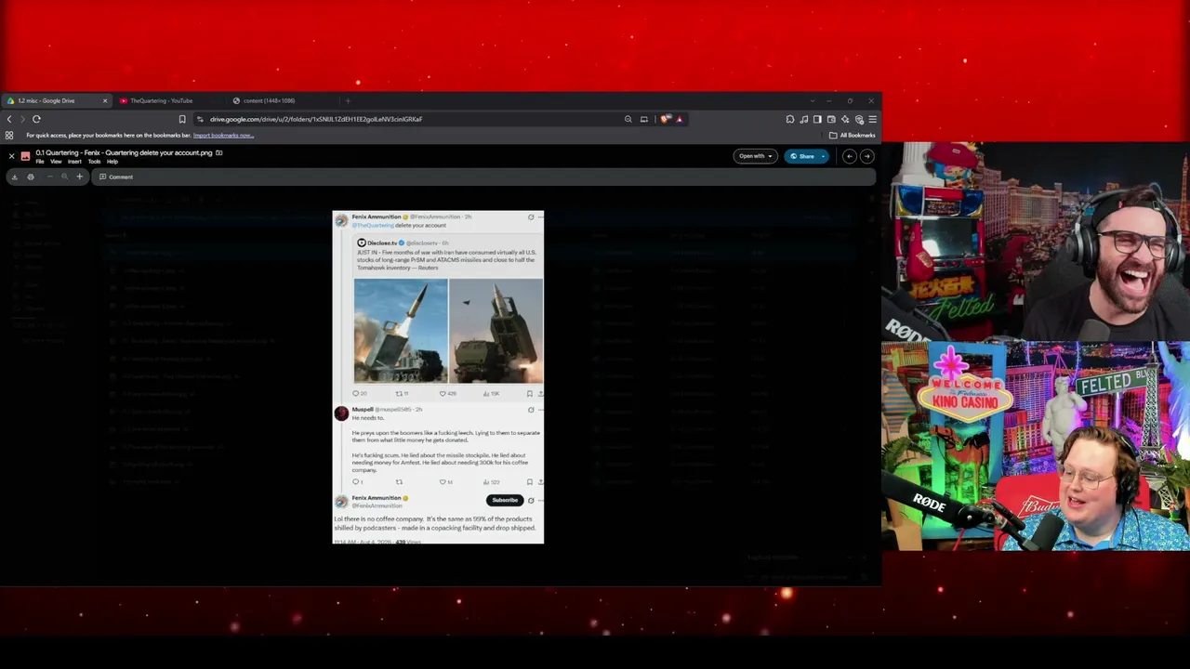Open the Brave Wallet icon

tap(831, 119)
